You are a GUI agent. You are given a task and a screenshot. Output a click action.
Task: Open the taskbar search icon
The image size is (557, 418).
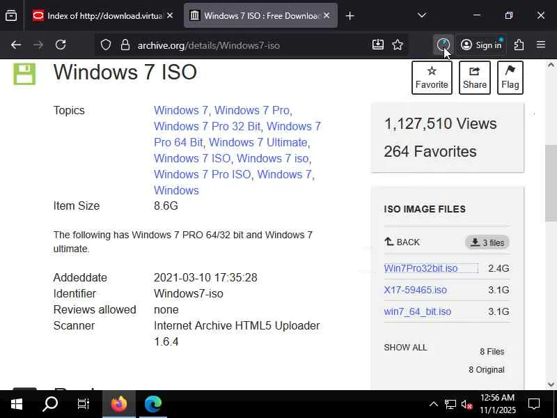tap(50, 404)
